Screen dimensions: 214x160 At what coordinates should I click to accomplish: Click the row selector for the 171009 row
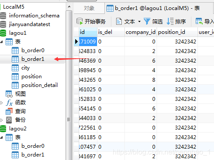click(x=77, y=42)
